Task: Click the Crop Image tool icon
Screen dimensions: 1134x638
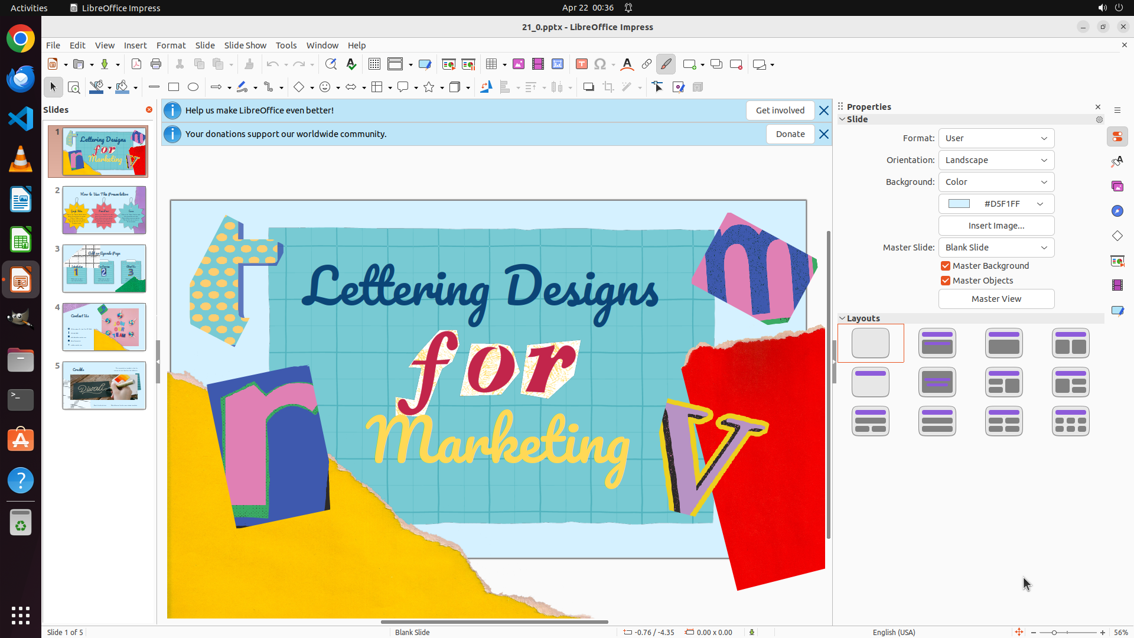Action: tap(608, 87)
